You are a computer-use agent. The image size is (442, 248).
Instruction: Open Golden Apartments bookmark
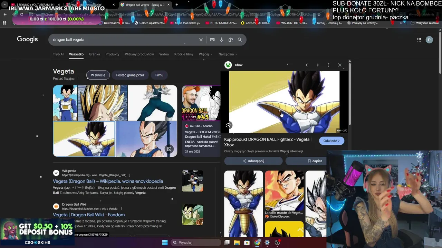150,23
